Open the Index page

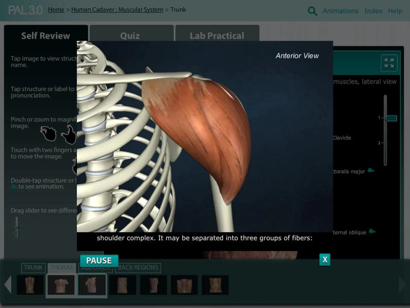coord(373,11)
